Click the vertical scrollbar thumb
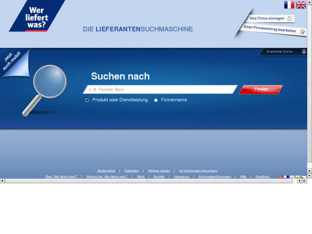 click(x=309, y=83)
